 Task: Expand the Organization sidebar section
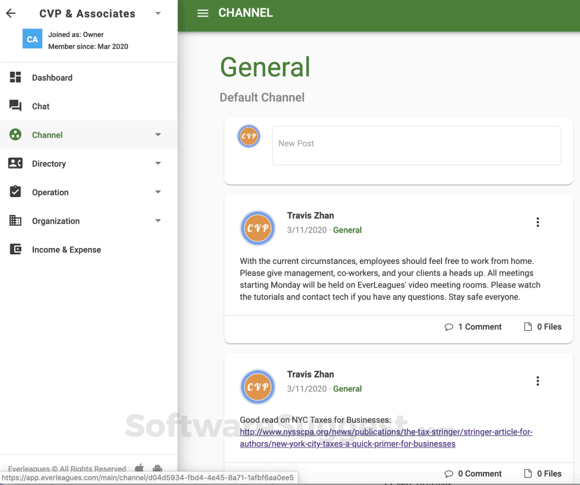[x=158, y=220]
